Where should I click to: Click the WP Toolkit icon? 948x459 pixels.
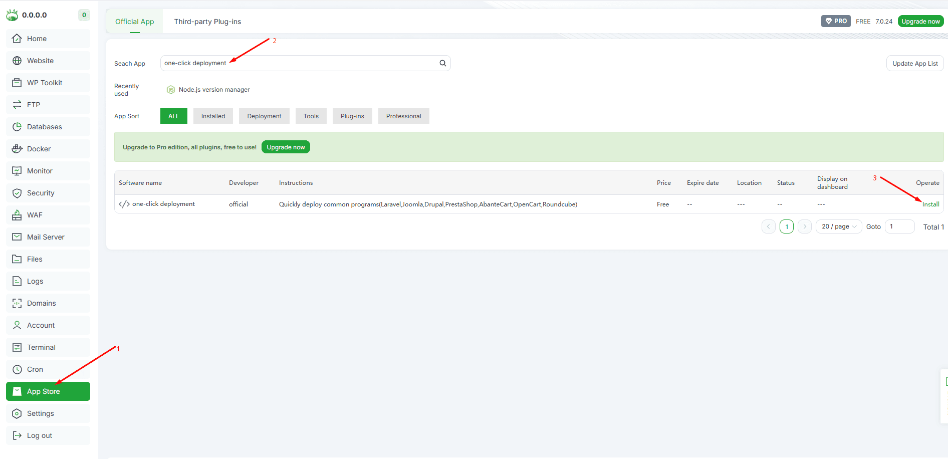17,83
